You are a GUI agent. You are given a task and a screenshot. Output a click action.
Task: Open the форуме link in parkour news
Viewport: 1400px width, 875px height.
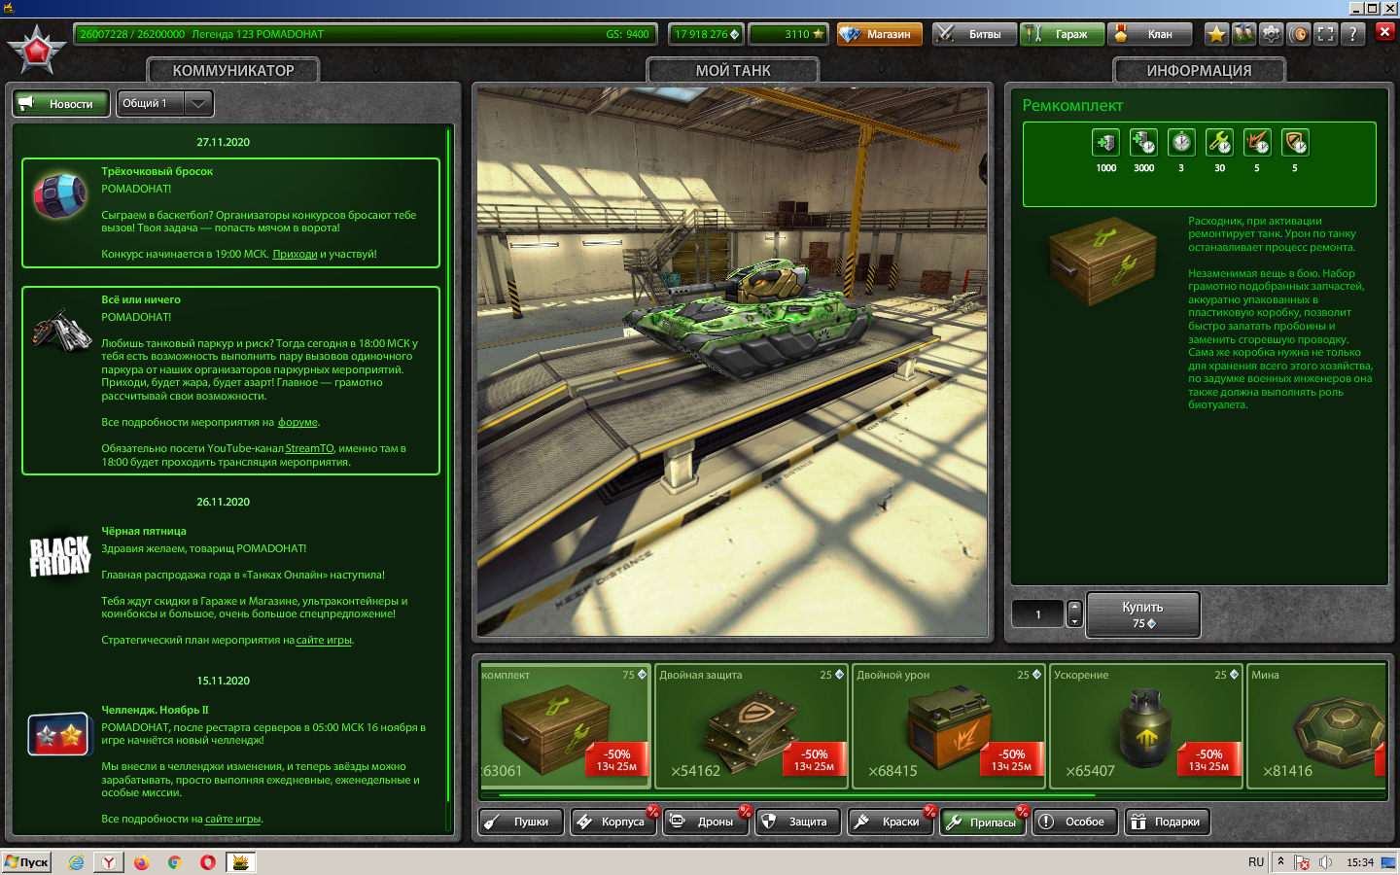pos(297,423)
